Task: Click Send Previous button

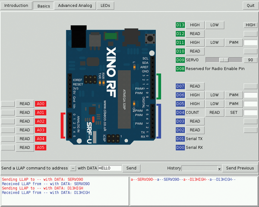Action: pos(240,168)
